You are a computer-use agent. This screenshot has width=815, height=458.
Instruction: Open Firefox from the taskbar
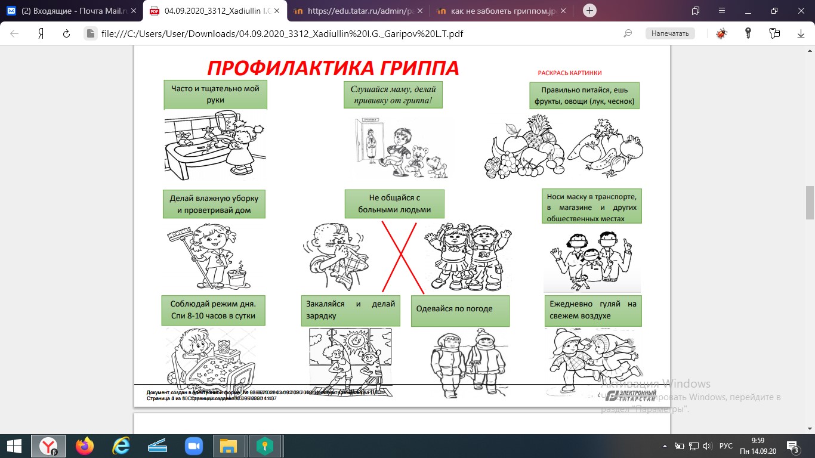85,446
